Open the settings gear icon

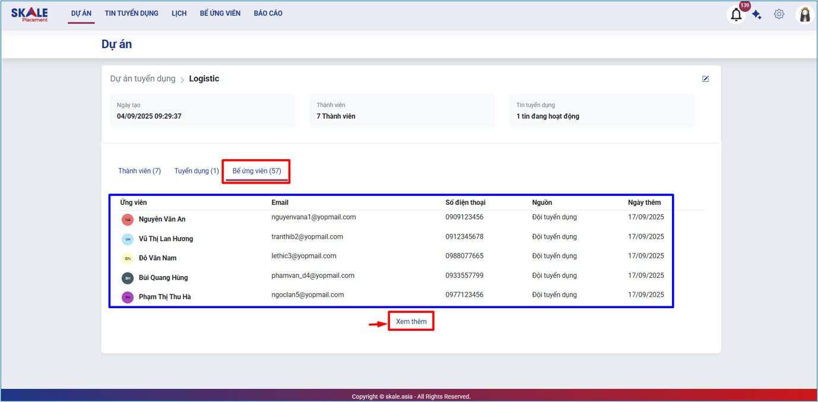click(x=779, y=14)
